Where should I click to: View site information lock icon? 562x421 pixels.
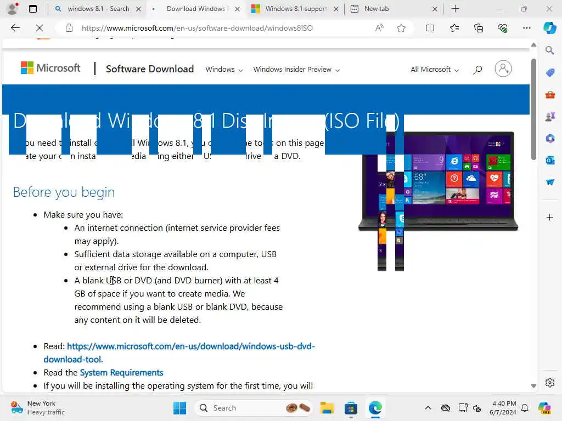coord(69,28)
